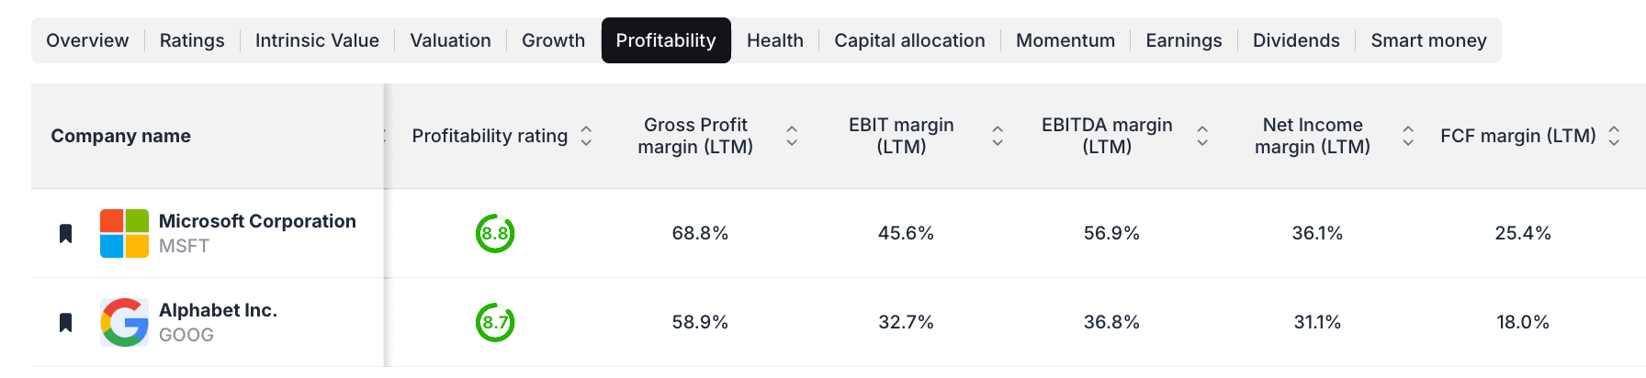Toggle bookmark for Alphabet Inc.

pos(65,322)
